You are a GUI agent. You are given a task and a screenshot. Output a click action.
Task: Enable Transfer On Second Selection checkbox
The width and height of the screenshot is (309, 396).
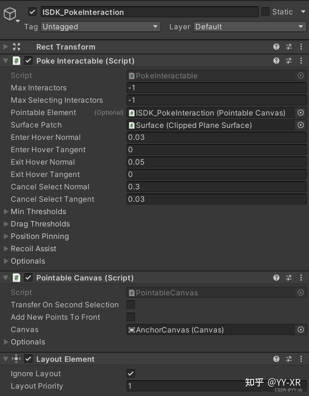point(131,305)
